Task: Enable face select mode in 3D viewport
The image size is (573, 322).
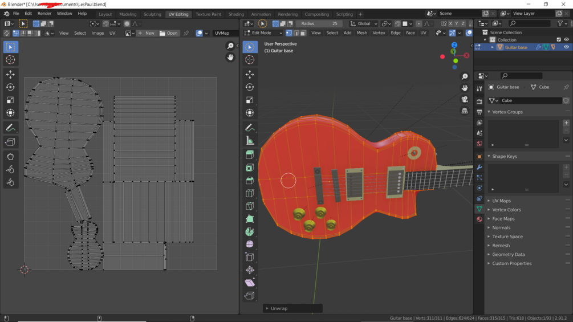Action: [303, 33]
